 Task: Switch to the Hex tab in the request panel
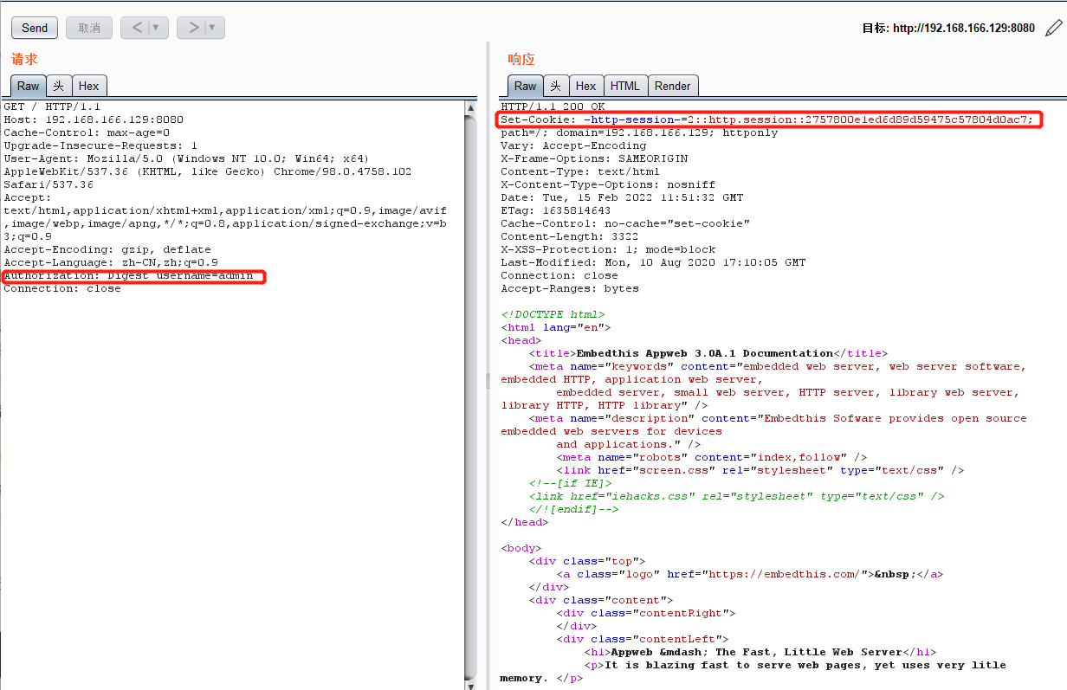click(89, 86)
